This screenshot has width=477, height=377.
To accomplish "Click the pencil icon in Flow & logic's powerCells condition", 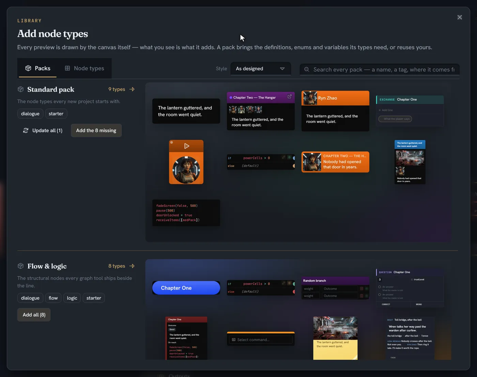I will pos(283,283).
